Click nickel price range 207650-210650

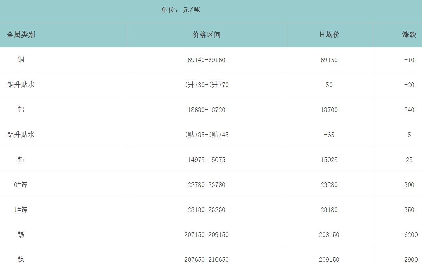click(207, 260)
